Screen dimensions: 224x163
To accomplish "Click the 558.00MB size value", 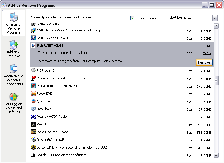I will (204, 133).
